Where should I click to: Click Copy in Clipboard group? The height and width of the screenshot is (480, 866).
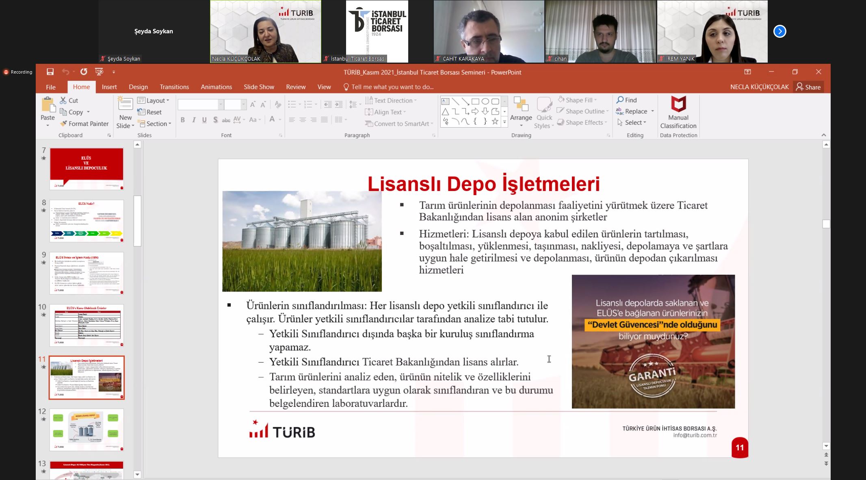tap(75, 112)
